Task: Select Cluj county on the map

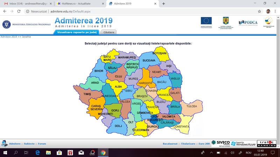Action: (x=118, y=76)
